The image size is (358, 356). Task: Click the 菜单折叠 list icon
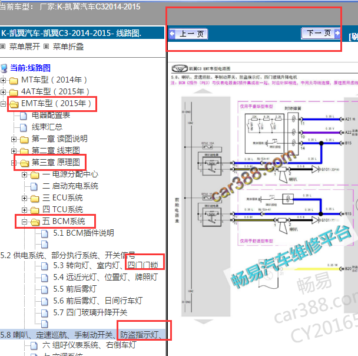pos(47,47)
